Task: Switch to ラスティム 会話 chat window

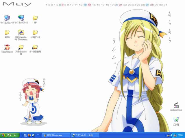Action: (x=85, y=135)
